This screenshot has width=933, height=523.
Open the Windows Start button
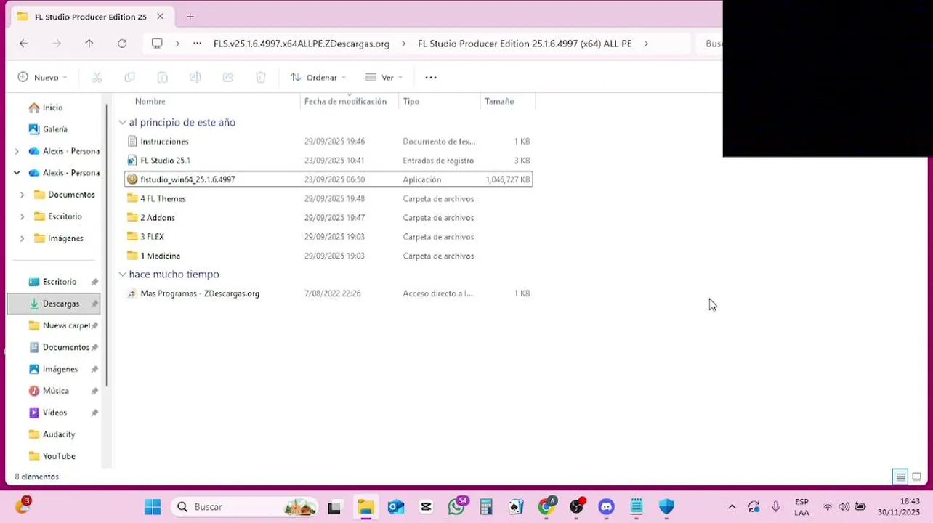(153, 506)
